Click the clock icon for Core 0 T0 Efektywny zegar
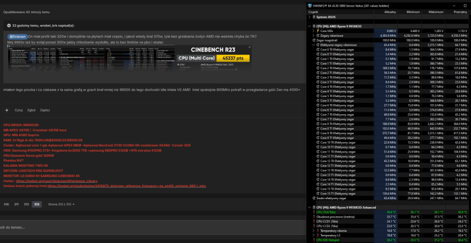The image size is (471, 243). point(318,49)
